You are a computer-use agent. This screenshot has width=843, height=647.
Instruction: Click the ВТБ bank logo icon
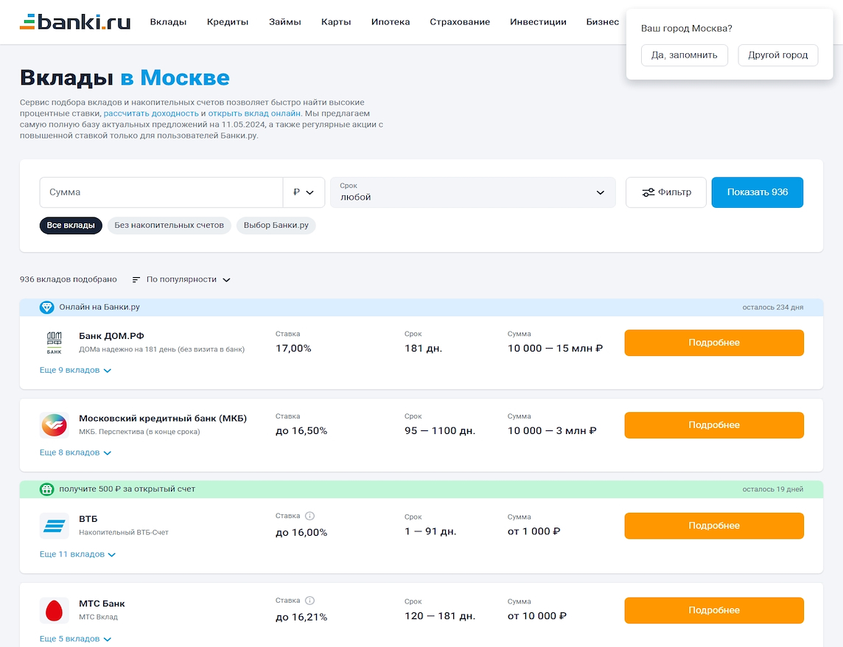[55, 525]
